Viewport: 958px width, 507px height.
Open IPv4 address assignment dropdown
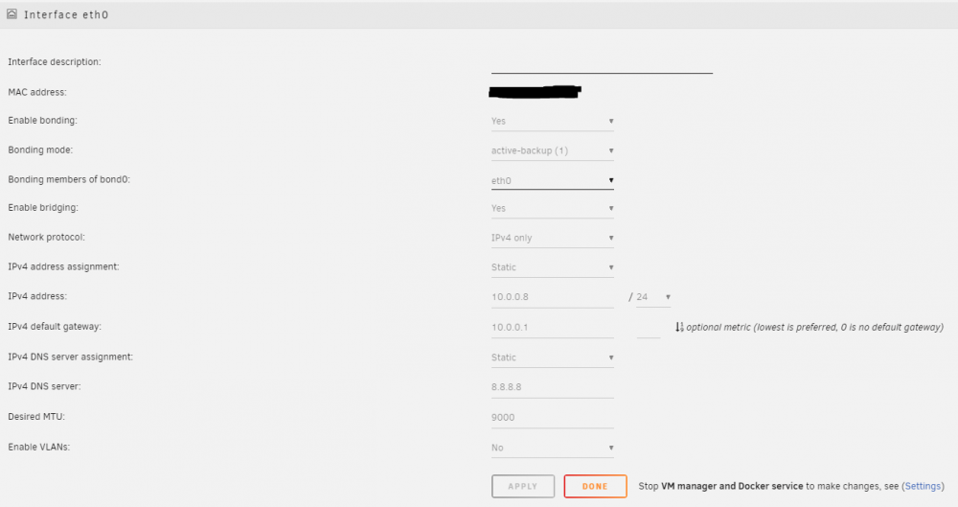553,267
